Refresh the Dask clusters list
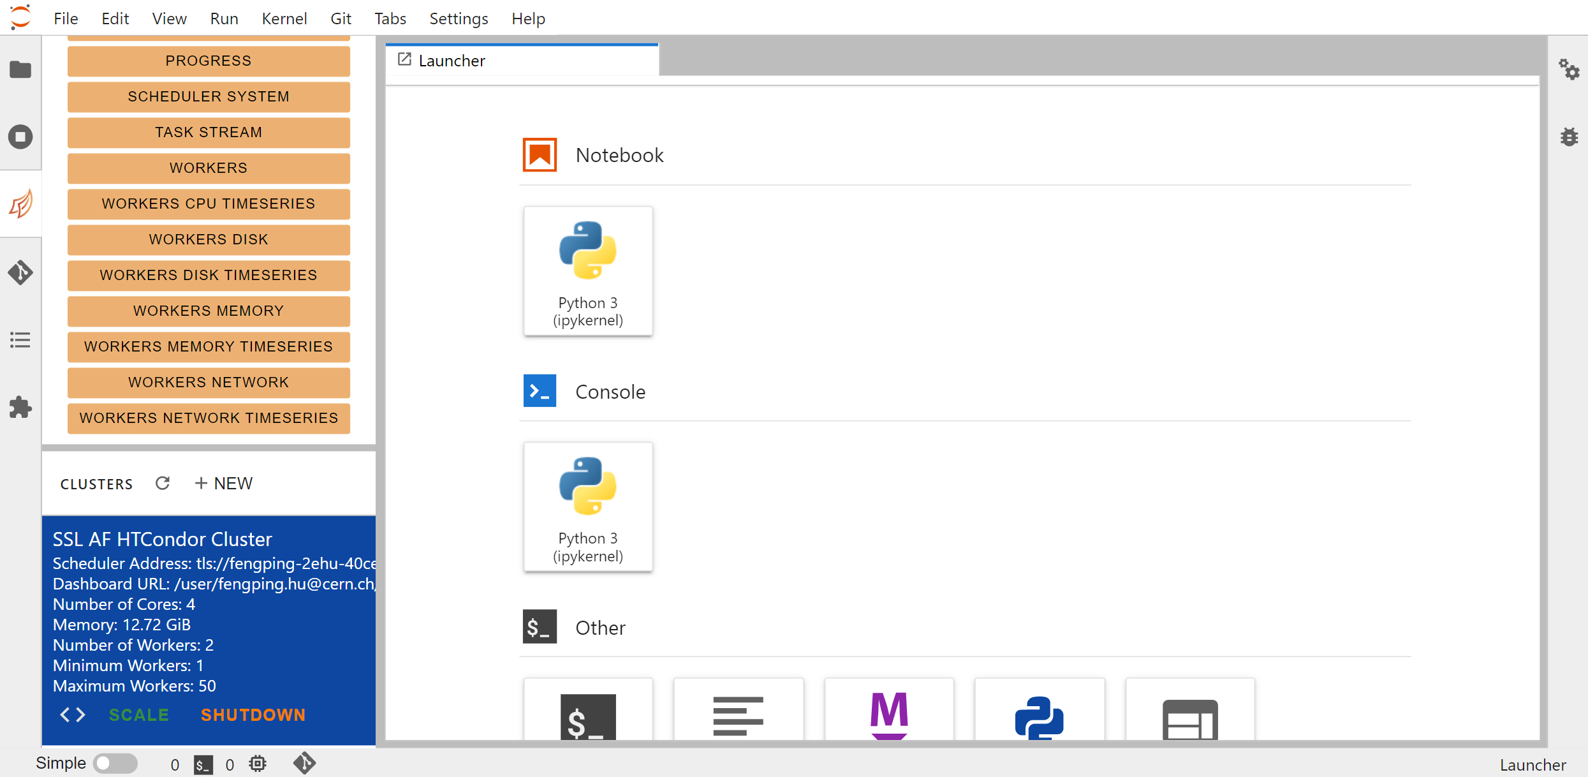The width and height of the screenshot is (1588, 777). pyautogui.click(x=163, y=484)
